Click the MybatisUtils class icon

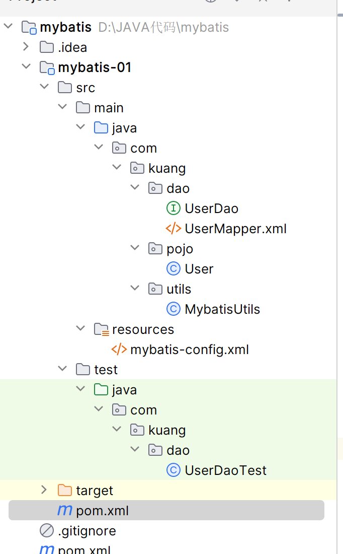pyautogui.click(x=173, y=309)
